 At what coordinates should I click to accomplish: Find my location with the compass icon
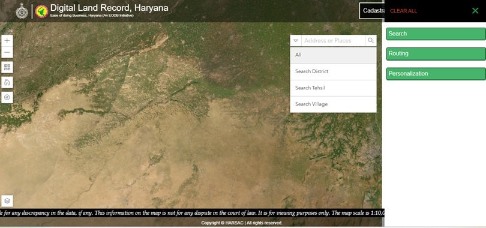(x=7, y=97)
